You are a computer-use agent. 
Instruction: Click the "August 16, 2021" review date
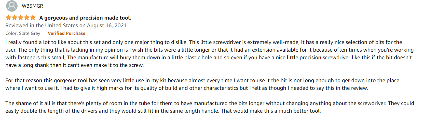pyautogui.click(x=107, y=25)
